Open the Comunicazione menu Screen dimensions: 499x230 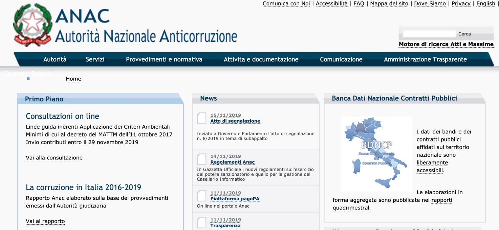click(341, 59)
